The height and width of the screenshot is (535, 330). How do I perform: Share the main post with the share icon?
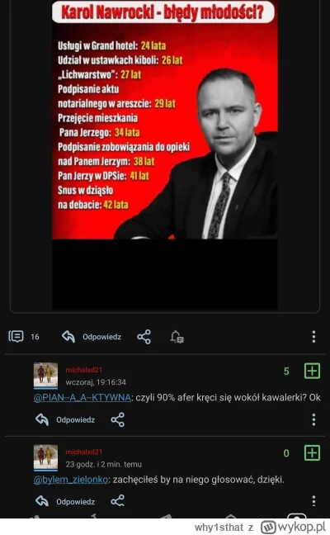144,337
